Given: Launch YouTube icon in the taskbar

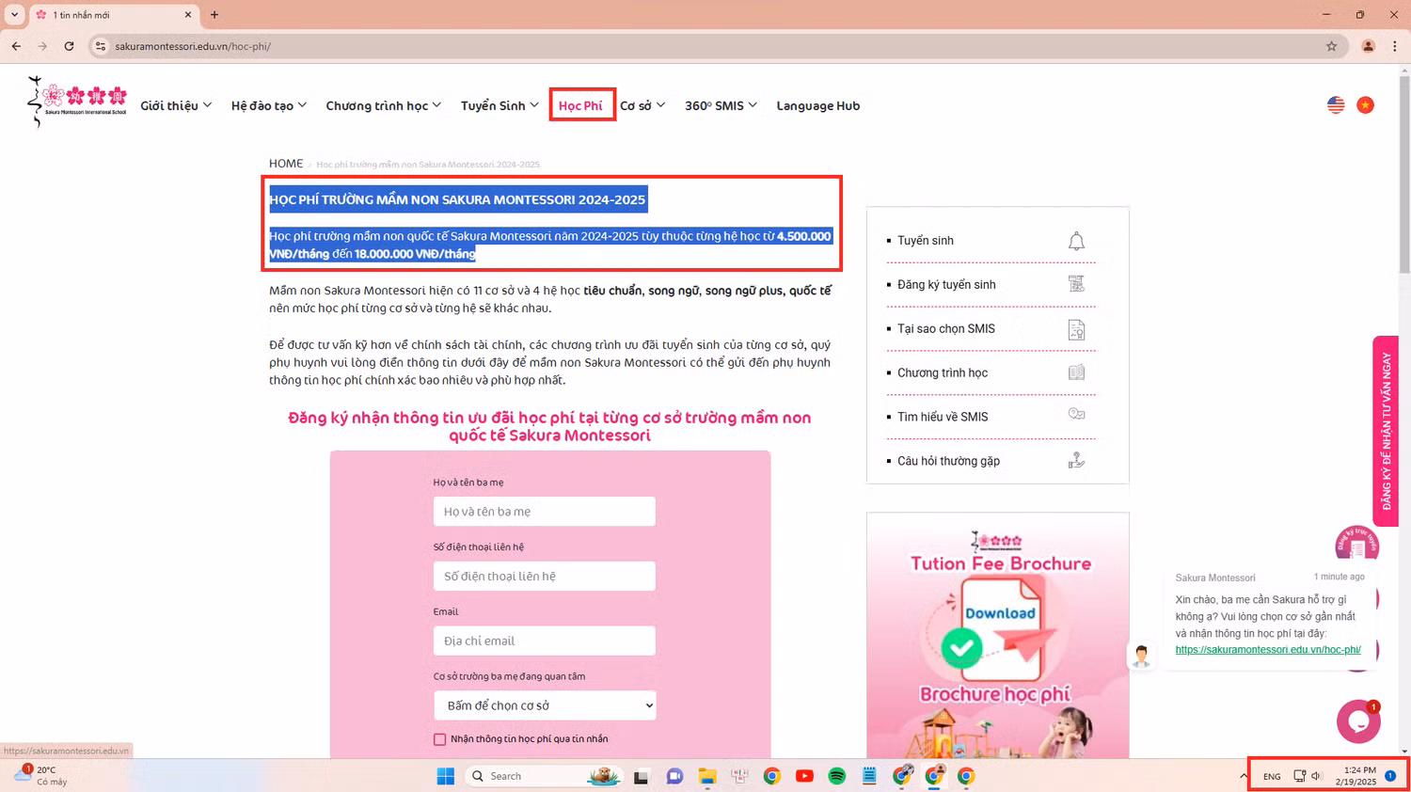Looking at the screenshot, I should click(x=804, y=776).
